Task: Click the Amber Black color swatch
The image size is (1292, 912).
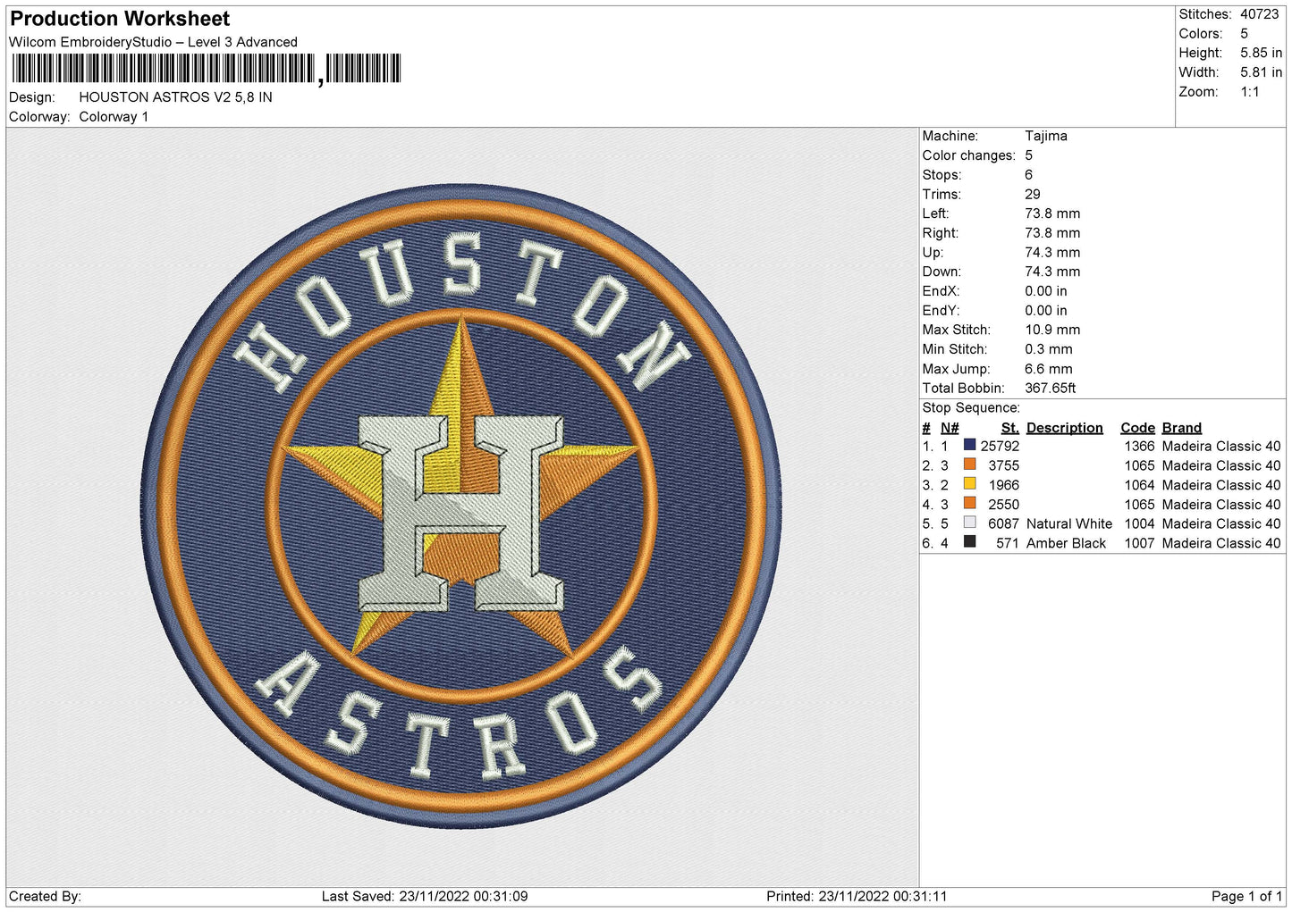Action: click(x=969, y=542)
